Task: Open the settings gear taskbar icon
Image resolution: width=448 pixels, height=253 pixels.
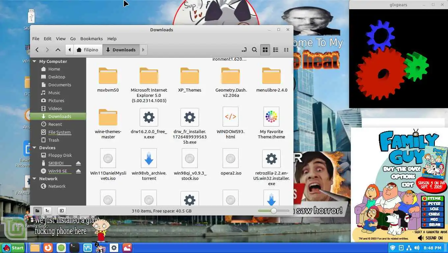Action: point(114,248)
